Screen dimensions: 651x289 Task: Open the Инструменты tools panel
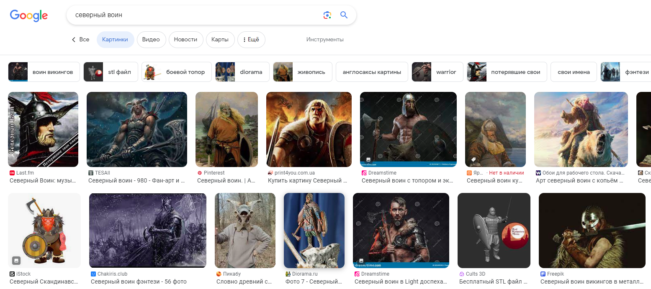click(325, 40)
